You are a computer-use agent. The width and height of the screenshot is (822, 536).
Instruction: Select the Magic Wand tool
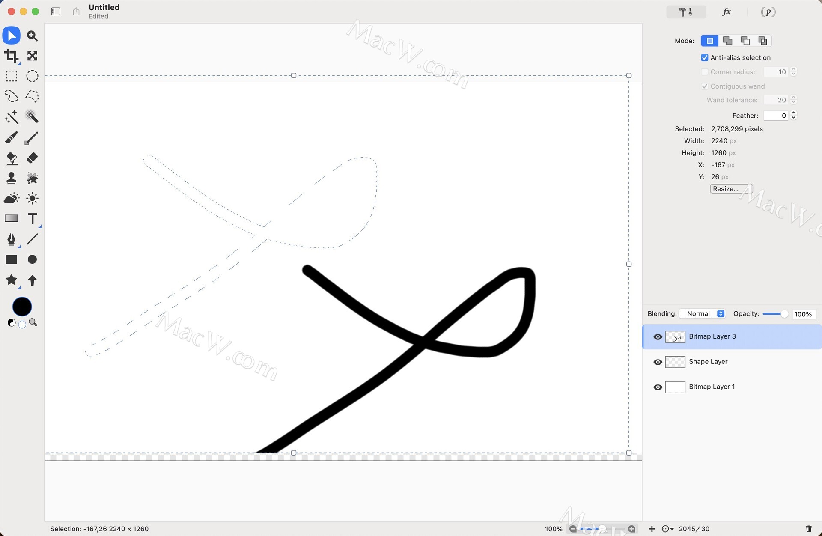click(12, 116)
